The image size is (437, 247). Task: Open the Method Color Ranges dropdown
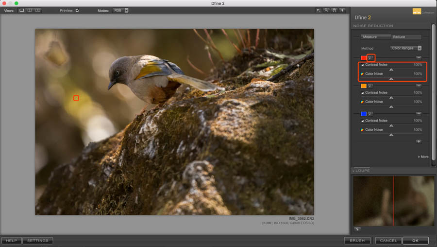(x=405, y=48)
